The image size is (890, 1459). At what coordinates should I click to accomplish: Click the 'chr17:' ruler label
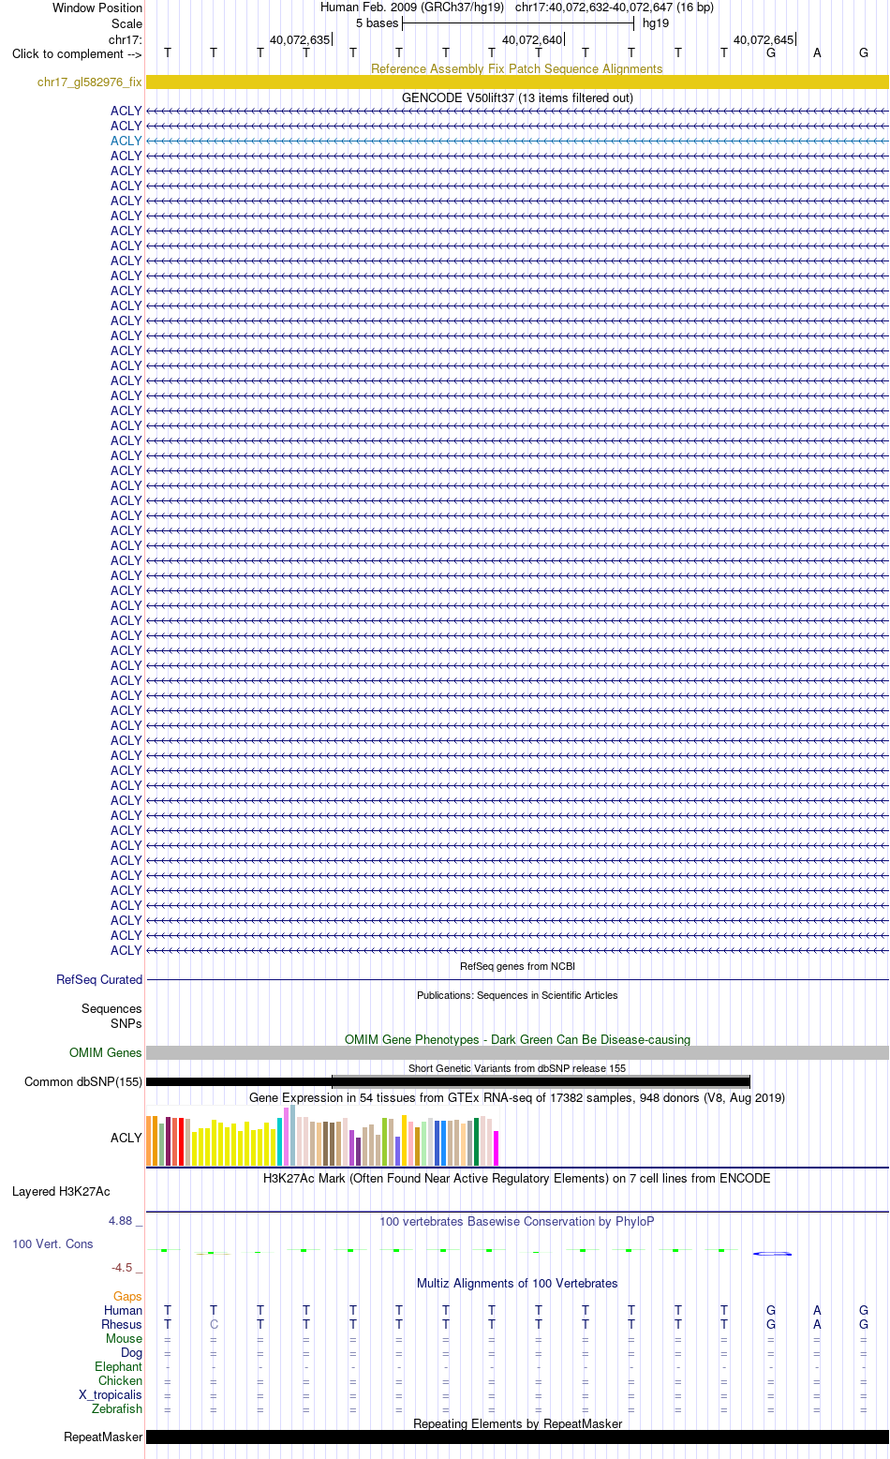coord(126,39)
